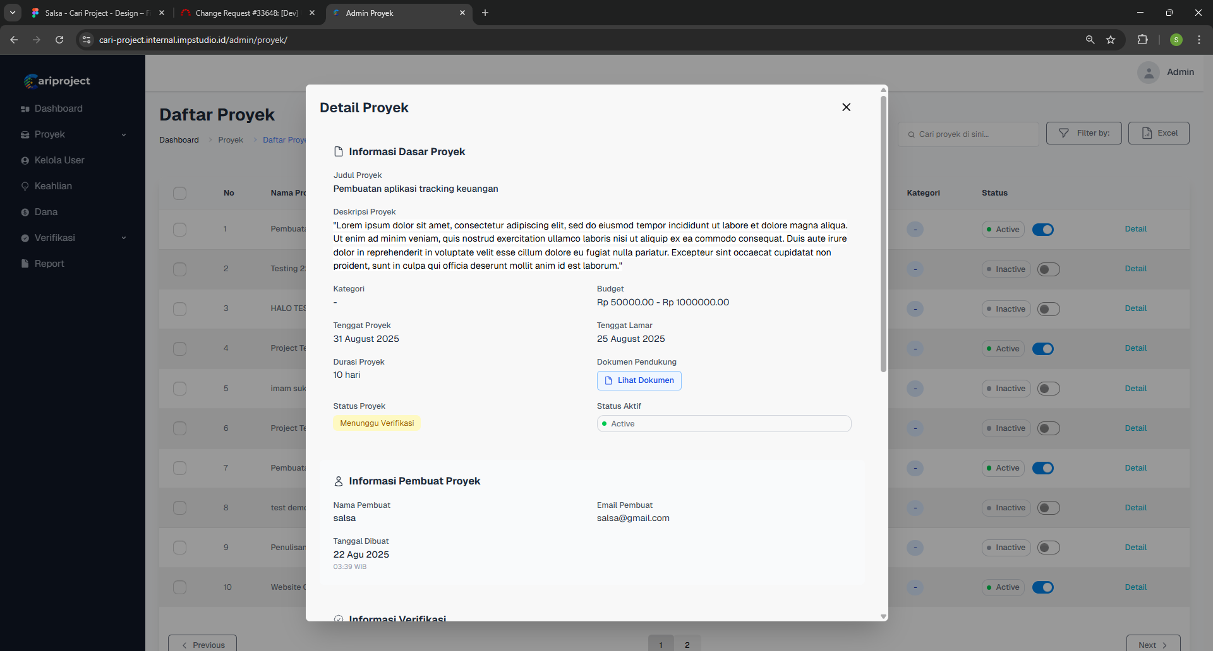Close the Detail Proyek modal
Screen dimensions: 1213x651
[x=846, y=107]
